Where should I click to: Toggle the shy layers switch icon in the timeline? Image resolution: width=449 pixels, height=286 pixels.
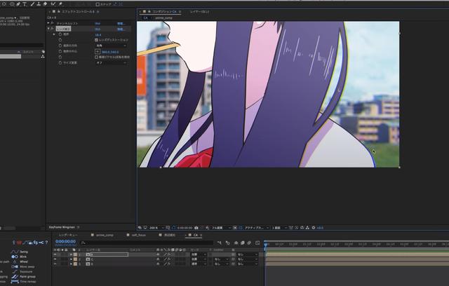click(x=236, y=243)
